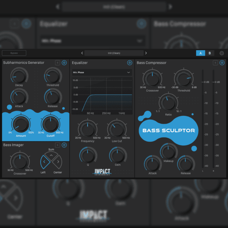Click the Impact Soundworks logo

point(102,172)
